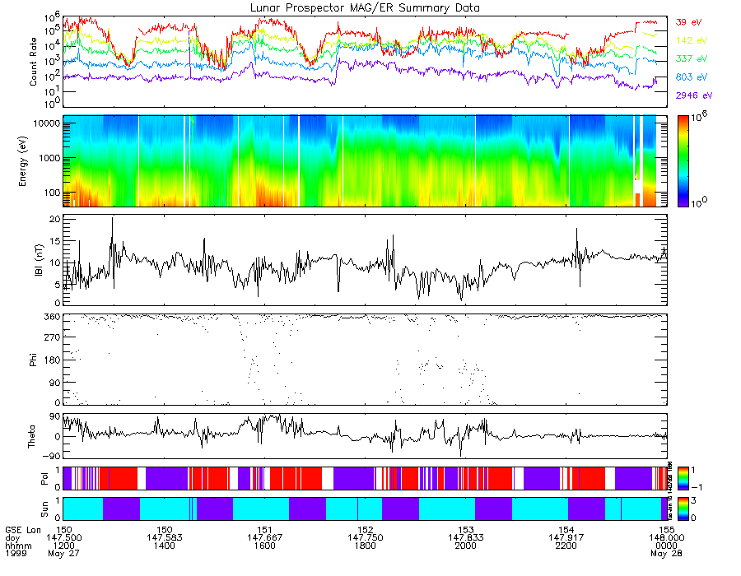Click the '20' tick on the |B| axis
The width and height of the screenshot is (741, 576).
[x=55, y=219]
